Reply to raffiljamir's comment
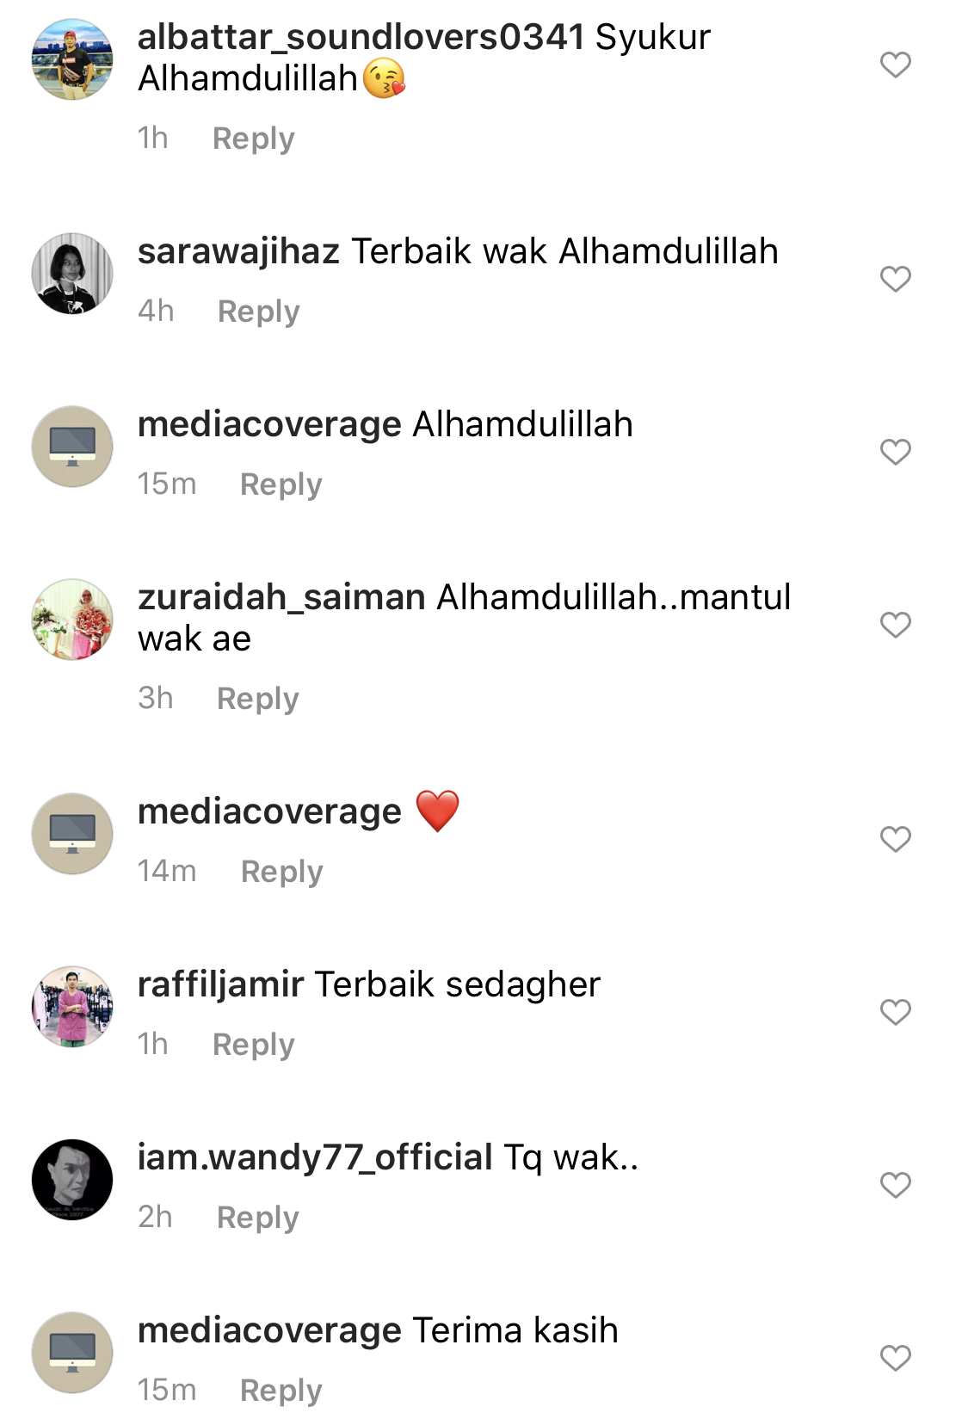 coord(253,1045)
